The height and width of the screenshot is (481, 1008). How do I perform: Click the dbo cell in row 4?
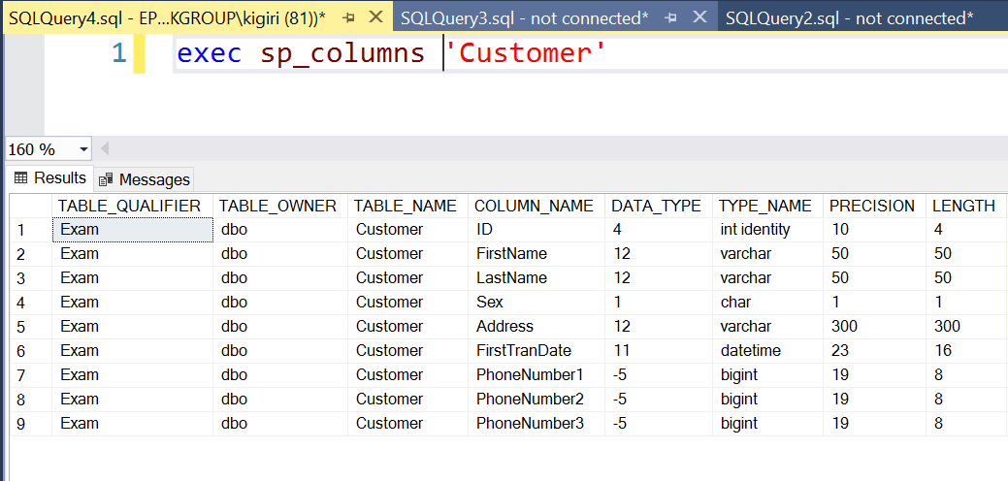279,302
